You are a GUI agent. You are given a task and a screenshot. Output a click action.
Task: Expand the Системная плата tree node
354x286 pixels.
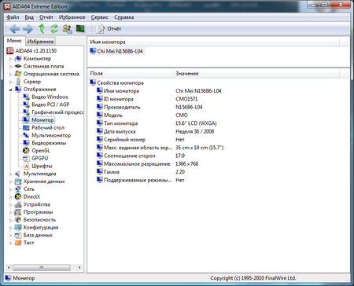11,67
